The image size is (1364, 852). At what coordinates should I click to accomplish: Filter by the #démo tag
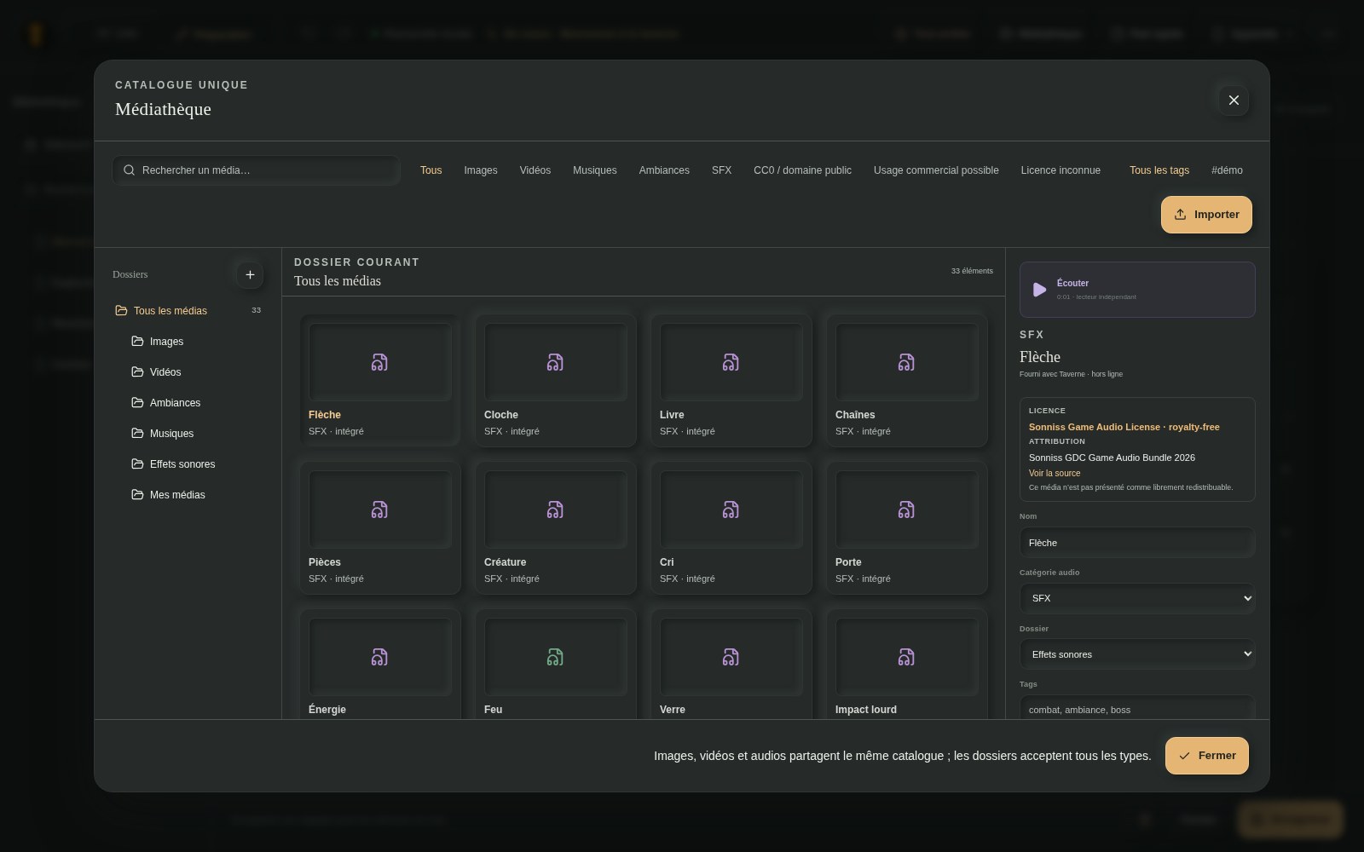click(x=1227, y=170)
